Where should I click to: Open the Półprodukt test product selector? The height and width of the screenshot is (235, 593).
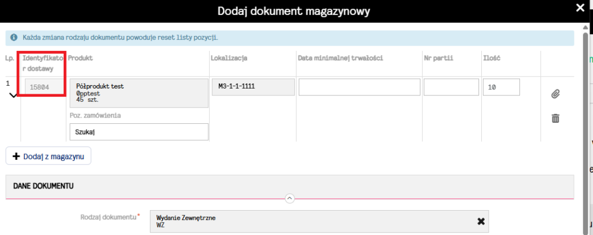click(x=138, y=93)
